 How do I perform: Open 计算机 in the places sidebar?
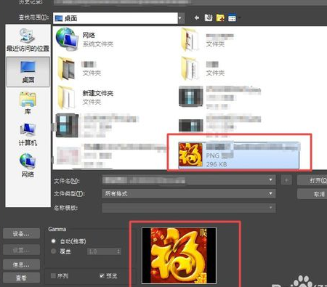point(28,134)
